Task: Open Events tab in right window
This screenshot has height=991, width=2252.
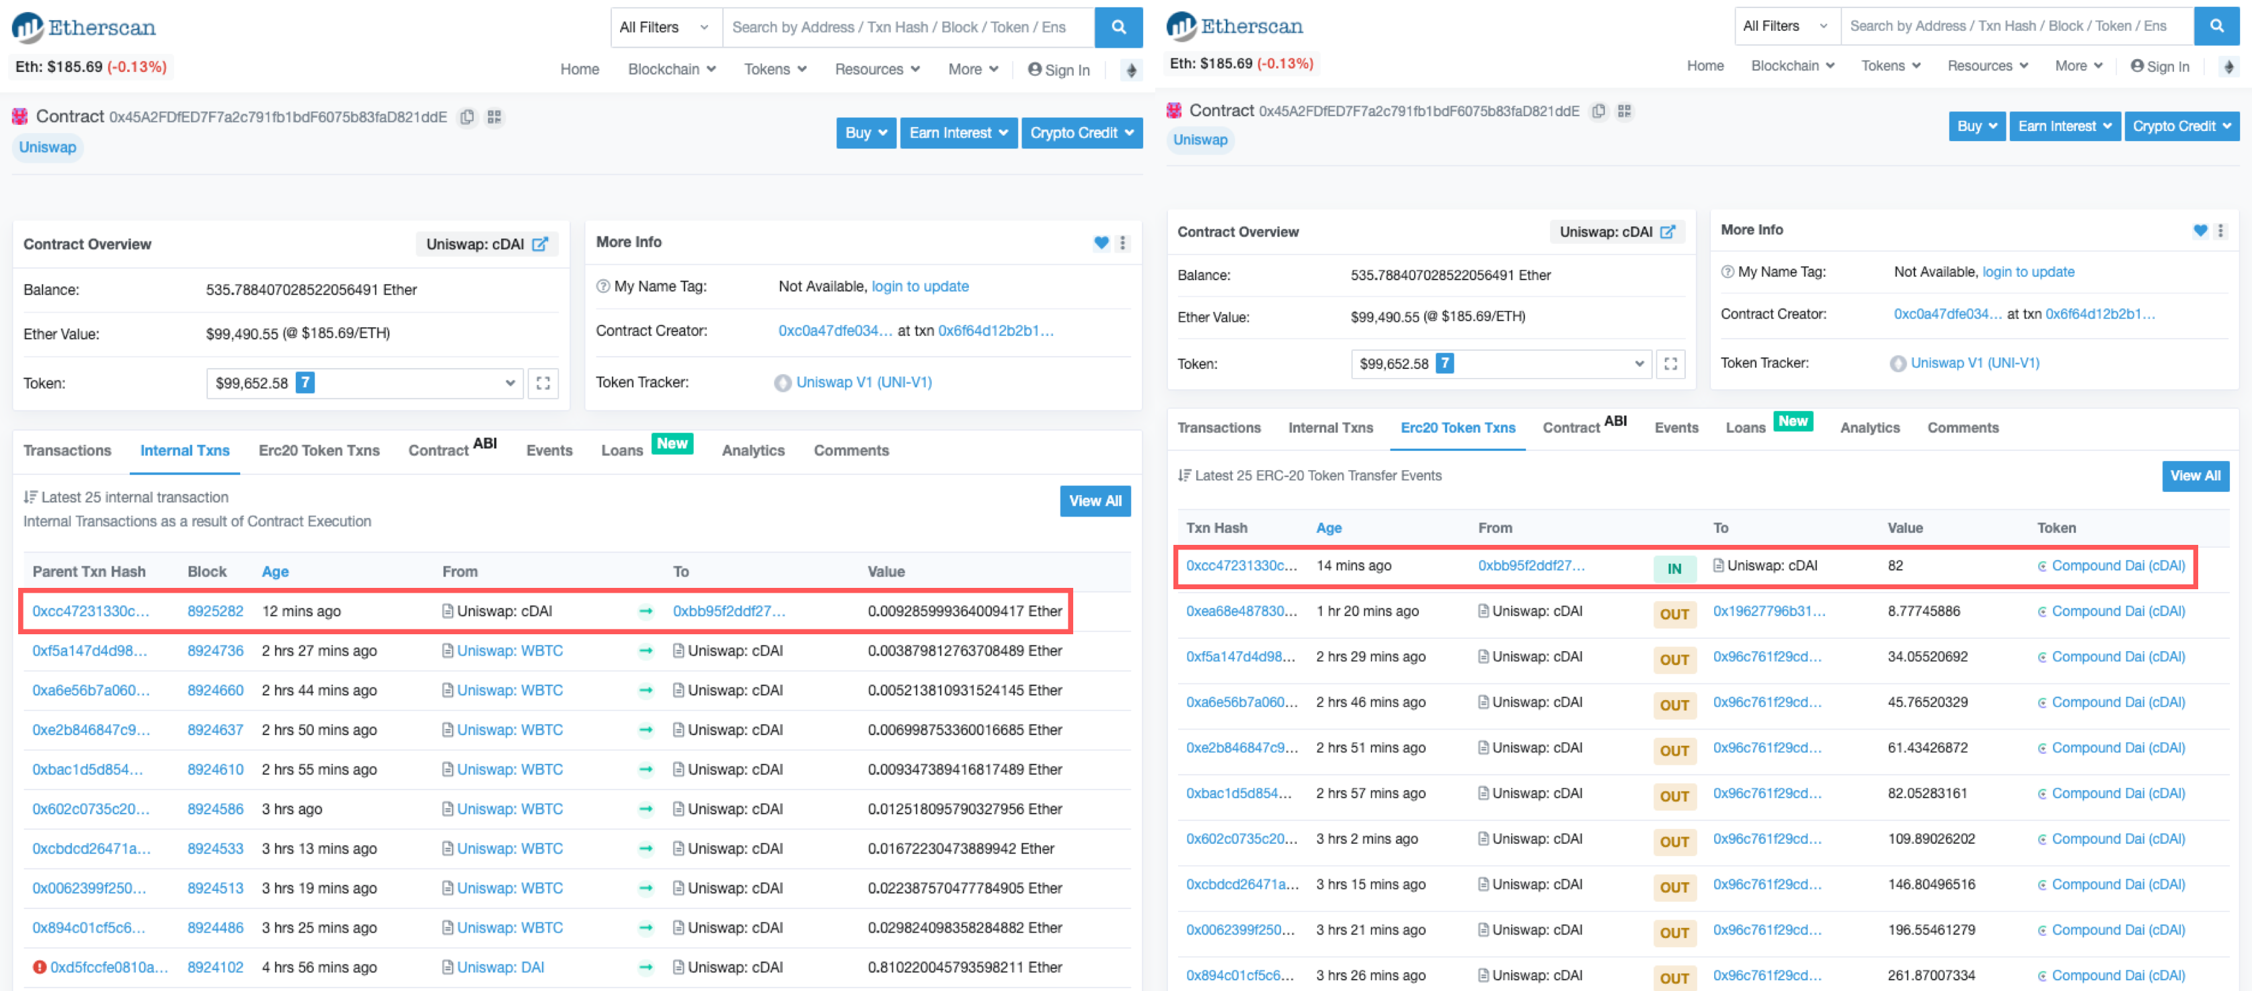Action: tap(1676, 428)
